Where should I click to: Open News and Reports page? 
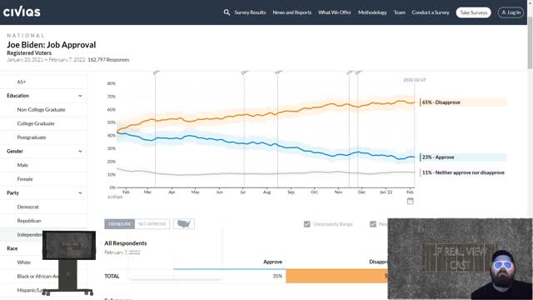pos(292,12)
